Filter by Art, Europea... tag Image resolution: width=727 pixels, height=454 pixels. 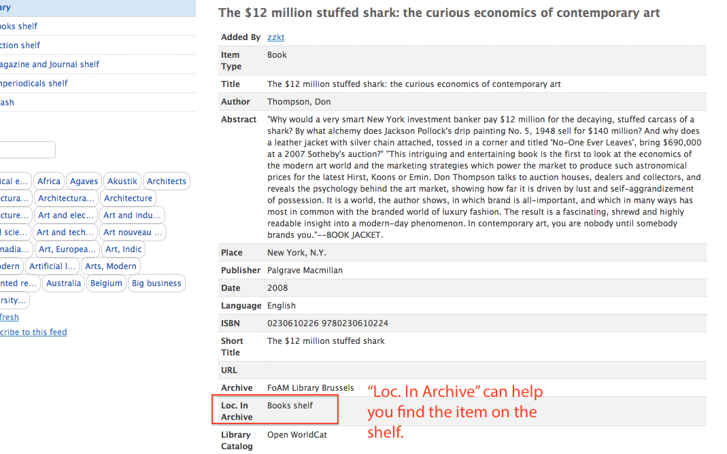point(67,249)
